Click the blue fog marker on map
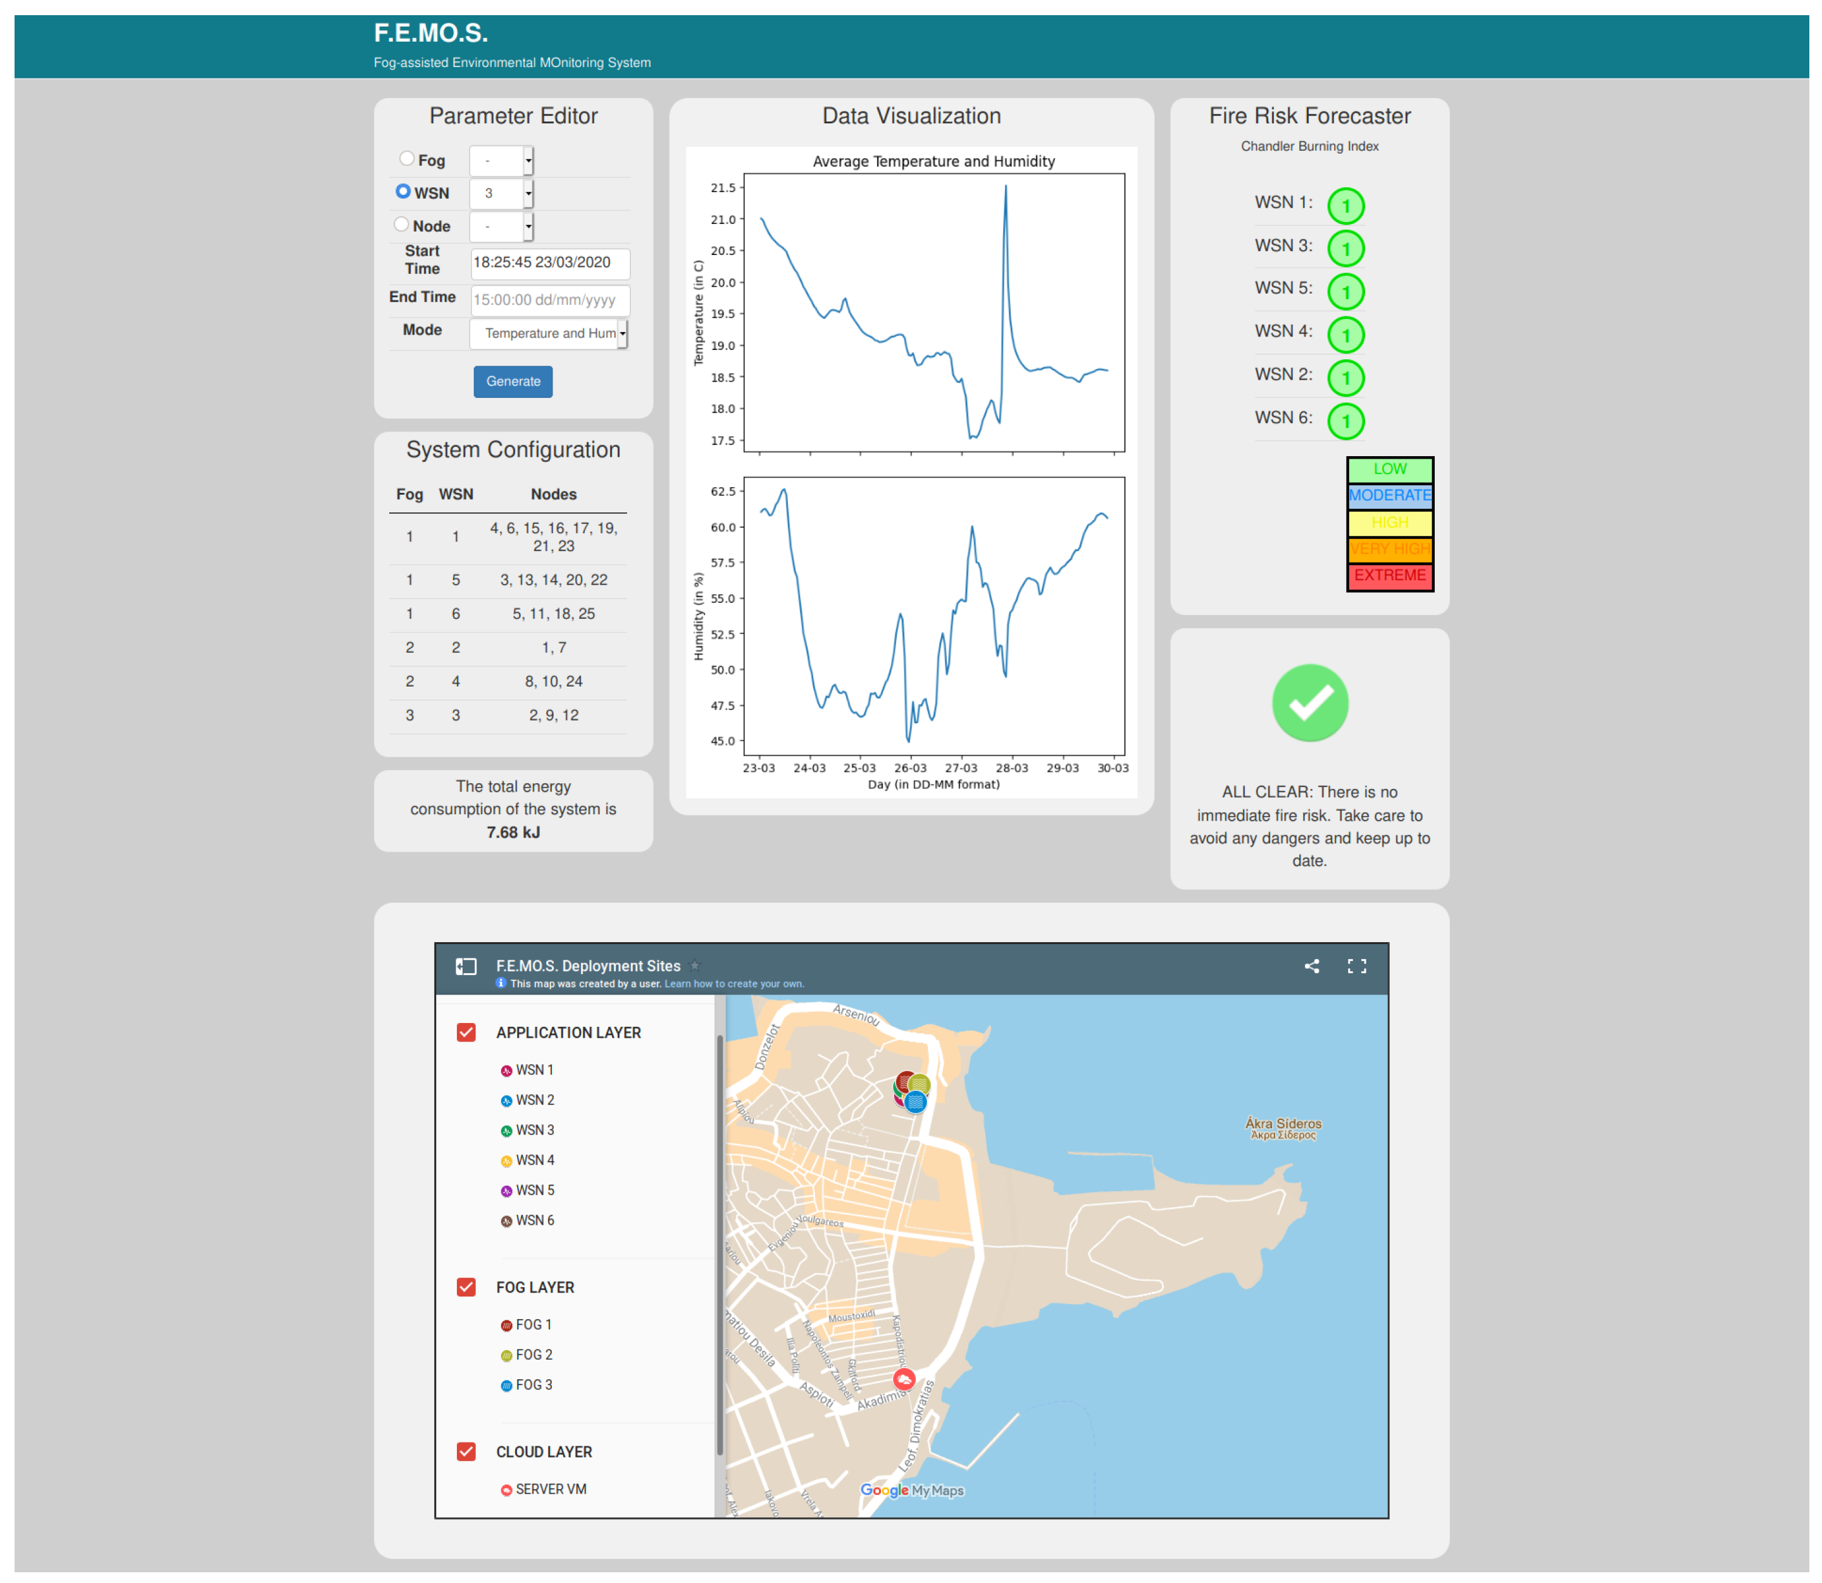The width and height of the screenshot is (1822, 1583). click(x=915, y=1102)
